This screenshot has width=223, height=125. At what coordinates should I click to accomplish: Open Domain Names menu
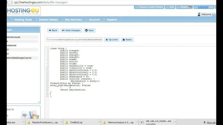(x=48, y=19)
